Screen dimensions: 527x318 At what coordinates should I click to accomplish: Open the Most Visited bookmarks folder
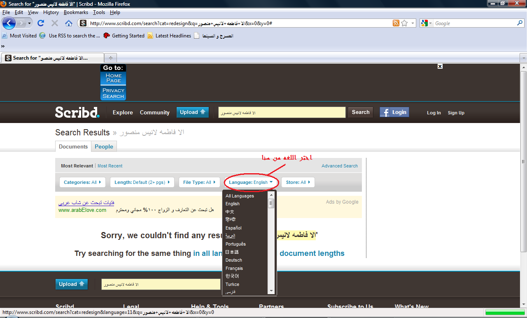[x=19, y=36]
